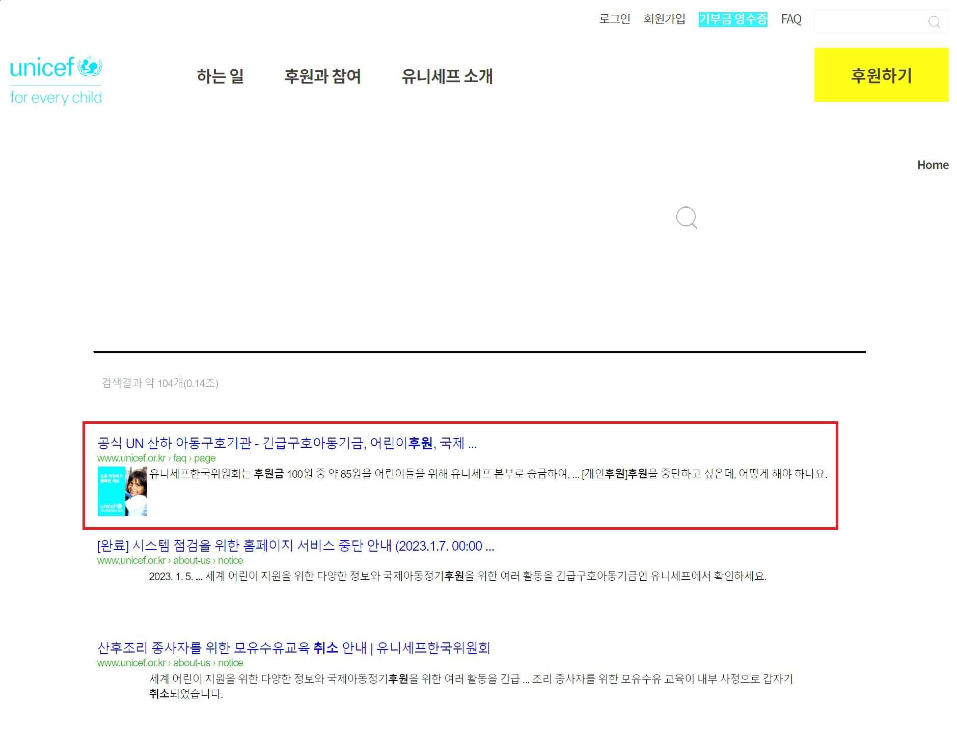The height and width of the screenshot is (732, 957).
Task: Click the www.unicef.or.kr › faq › page URL
Action: [156, 458]
